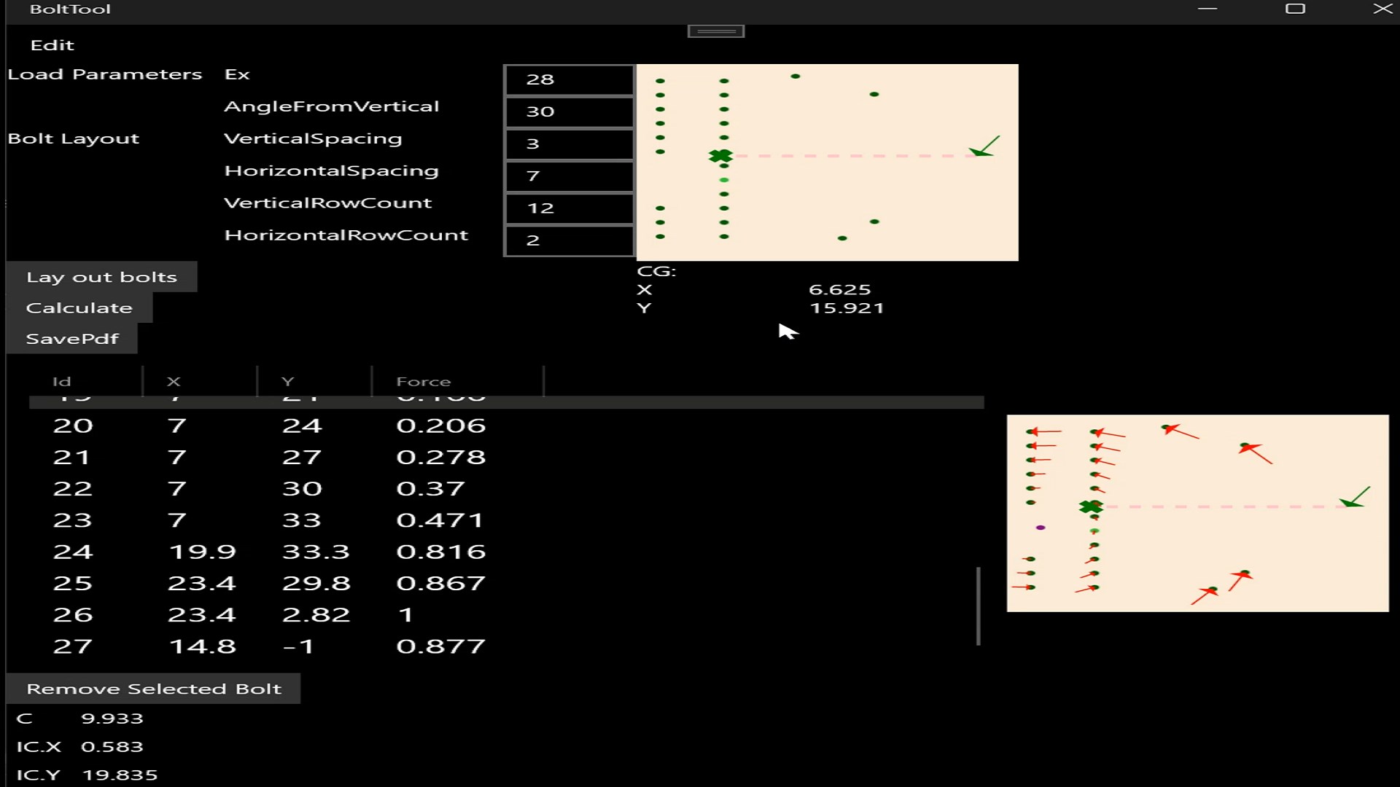
Task: Click the purple instantaneous center dot
Action: pyautogui.click(x=1041, y=528)
